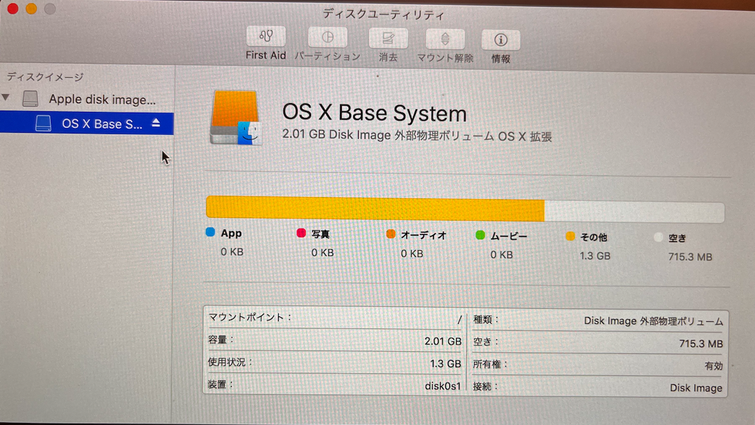Click the grey 空き legend swatch

click(658, 237)
